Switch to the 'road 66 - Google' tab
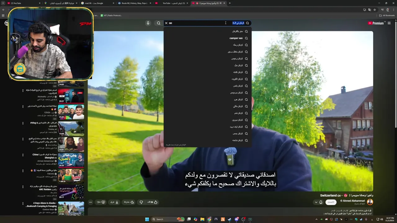Viewport: 397px width, 223px height. 98,3
